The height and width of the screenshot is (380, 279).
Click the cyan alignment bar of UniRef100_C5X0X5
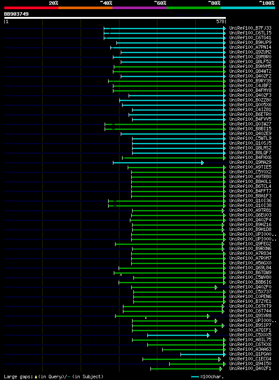click(177, 336)
